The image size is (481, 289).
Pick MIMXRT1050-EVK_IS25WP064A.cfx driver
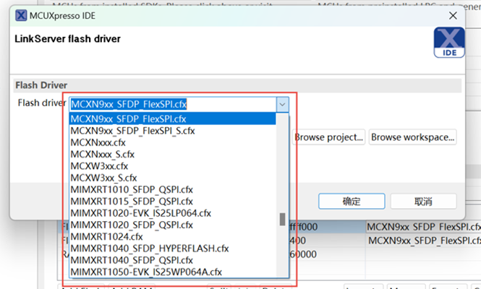coord(172,272)
